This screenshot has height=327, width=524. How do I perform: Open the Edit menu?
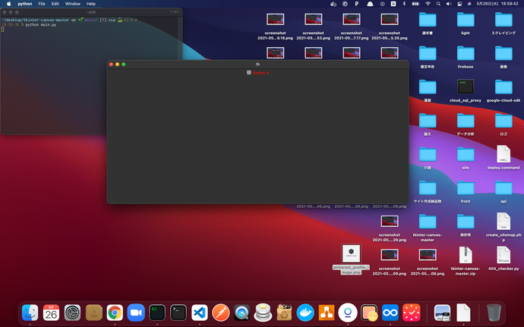(x=55, y=4)
